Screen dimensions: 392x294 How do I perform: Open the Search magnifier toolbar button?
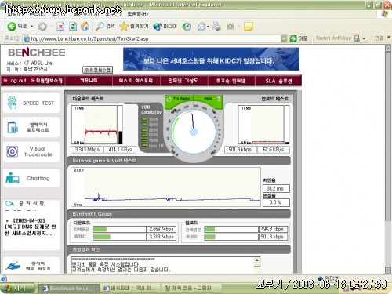[x=105, y=26]
